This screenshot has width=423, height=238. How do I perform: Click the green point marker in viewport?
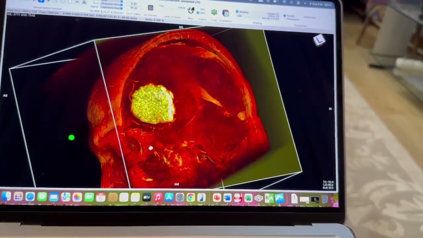tap(71, 138)
